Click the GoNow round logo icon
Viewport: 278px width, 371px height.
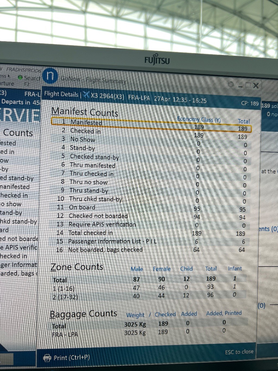50,76
